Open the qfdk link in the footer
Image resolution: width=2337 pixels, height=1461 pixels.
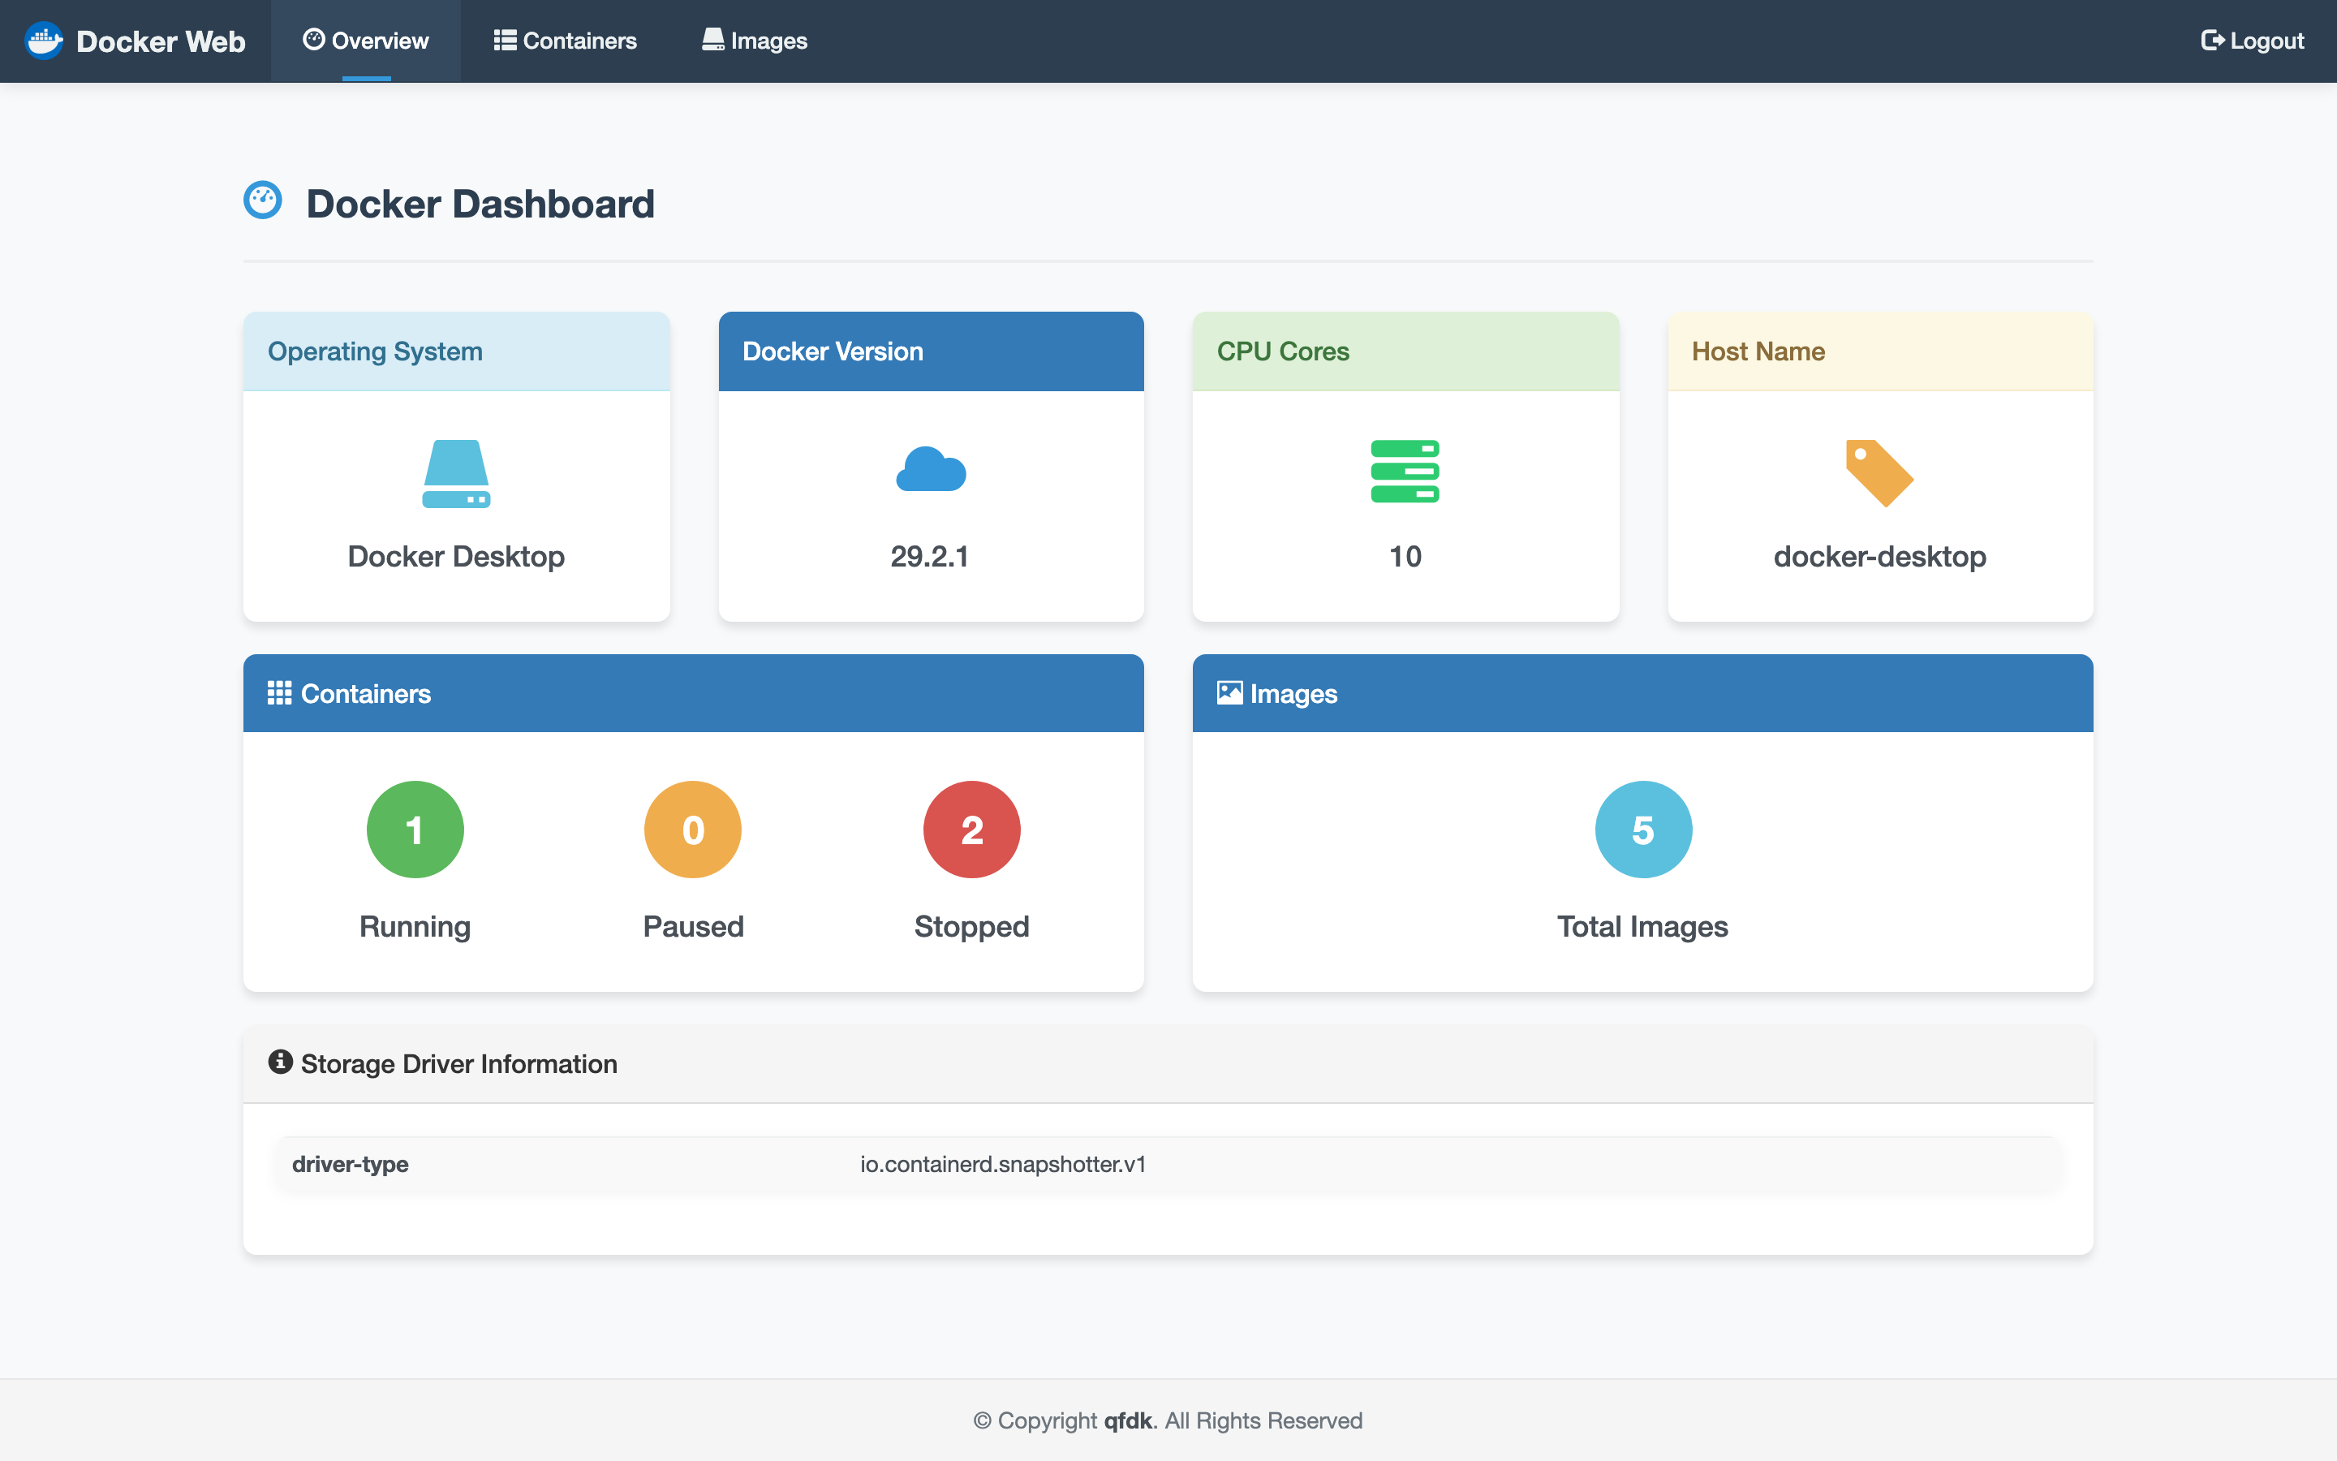1128,1420
